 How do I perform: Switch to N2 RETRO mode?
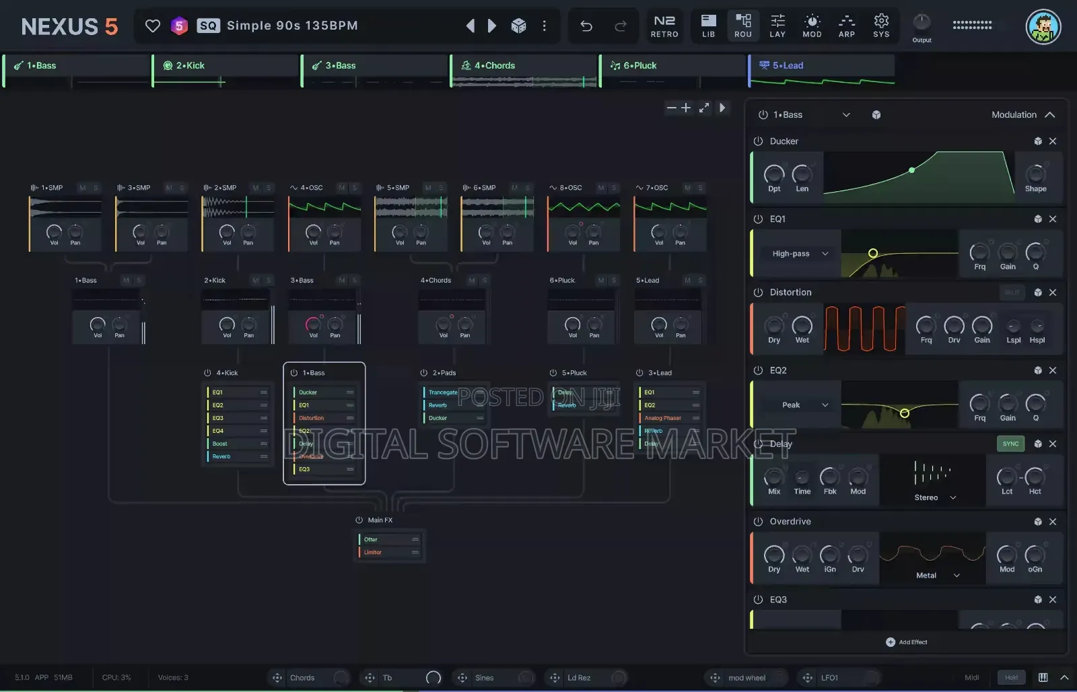point(664,26)
